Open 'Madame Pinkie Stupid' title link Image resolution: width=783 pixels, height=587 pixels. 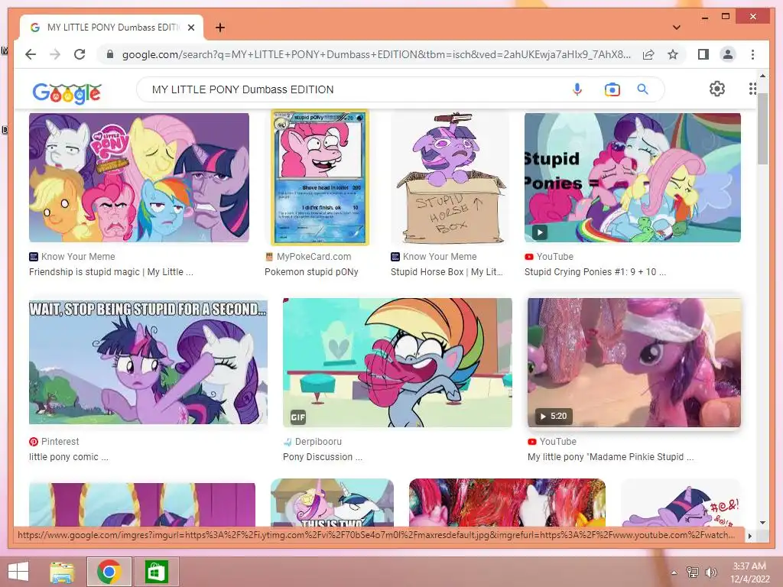pos(611,457)
